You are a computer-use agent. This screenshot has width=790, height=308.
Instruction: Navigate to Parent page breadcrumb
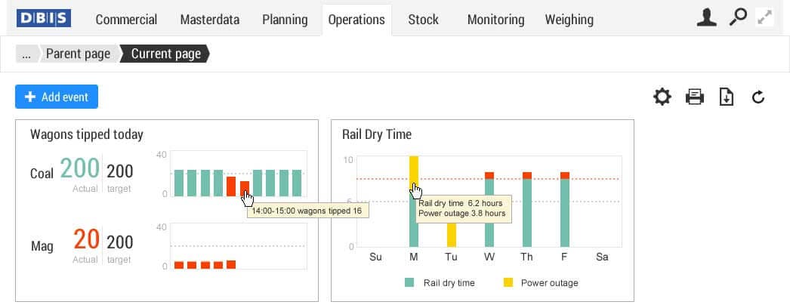tap(78, 54)
